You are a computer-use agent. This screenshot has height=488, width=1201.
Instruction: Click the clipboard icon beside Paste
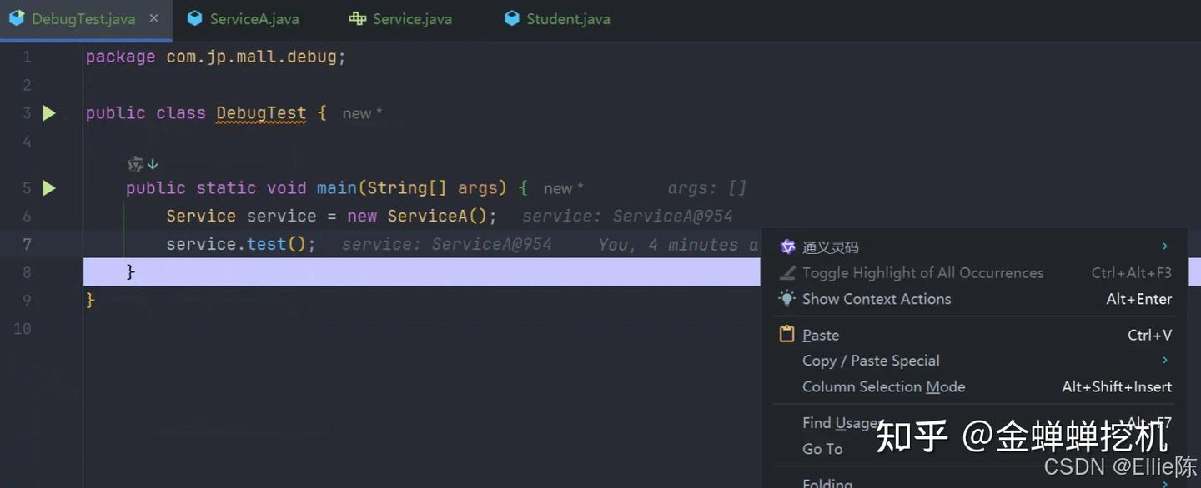(x=786, y=333)
